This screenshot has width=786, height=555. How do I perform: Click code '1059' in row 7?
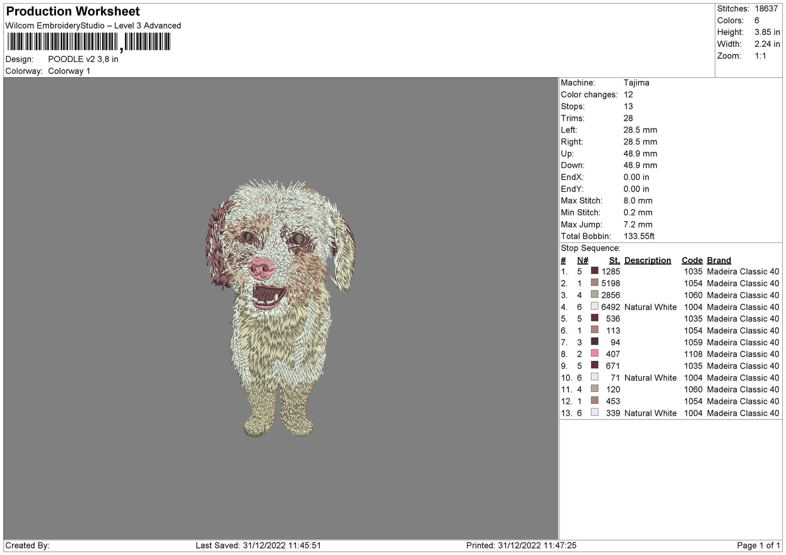click(x=693, y=342)
